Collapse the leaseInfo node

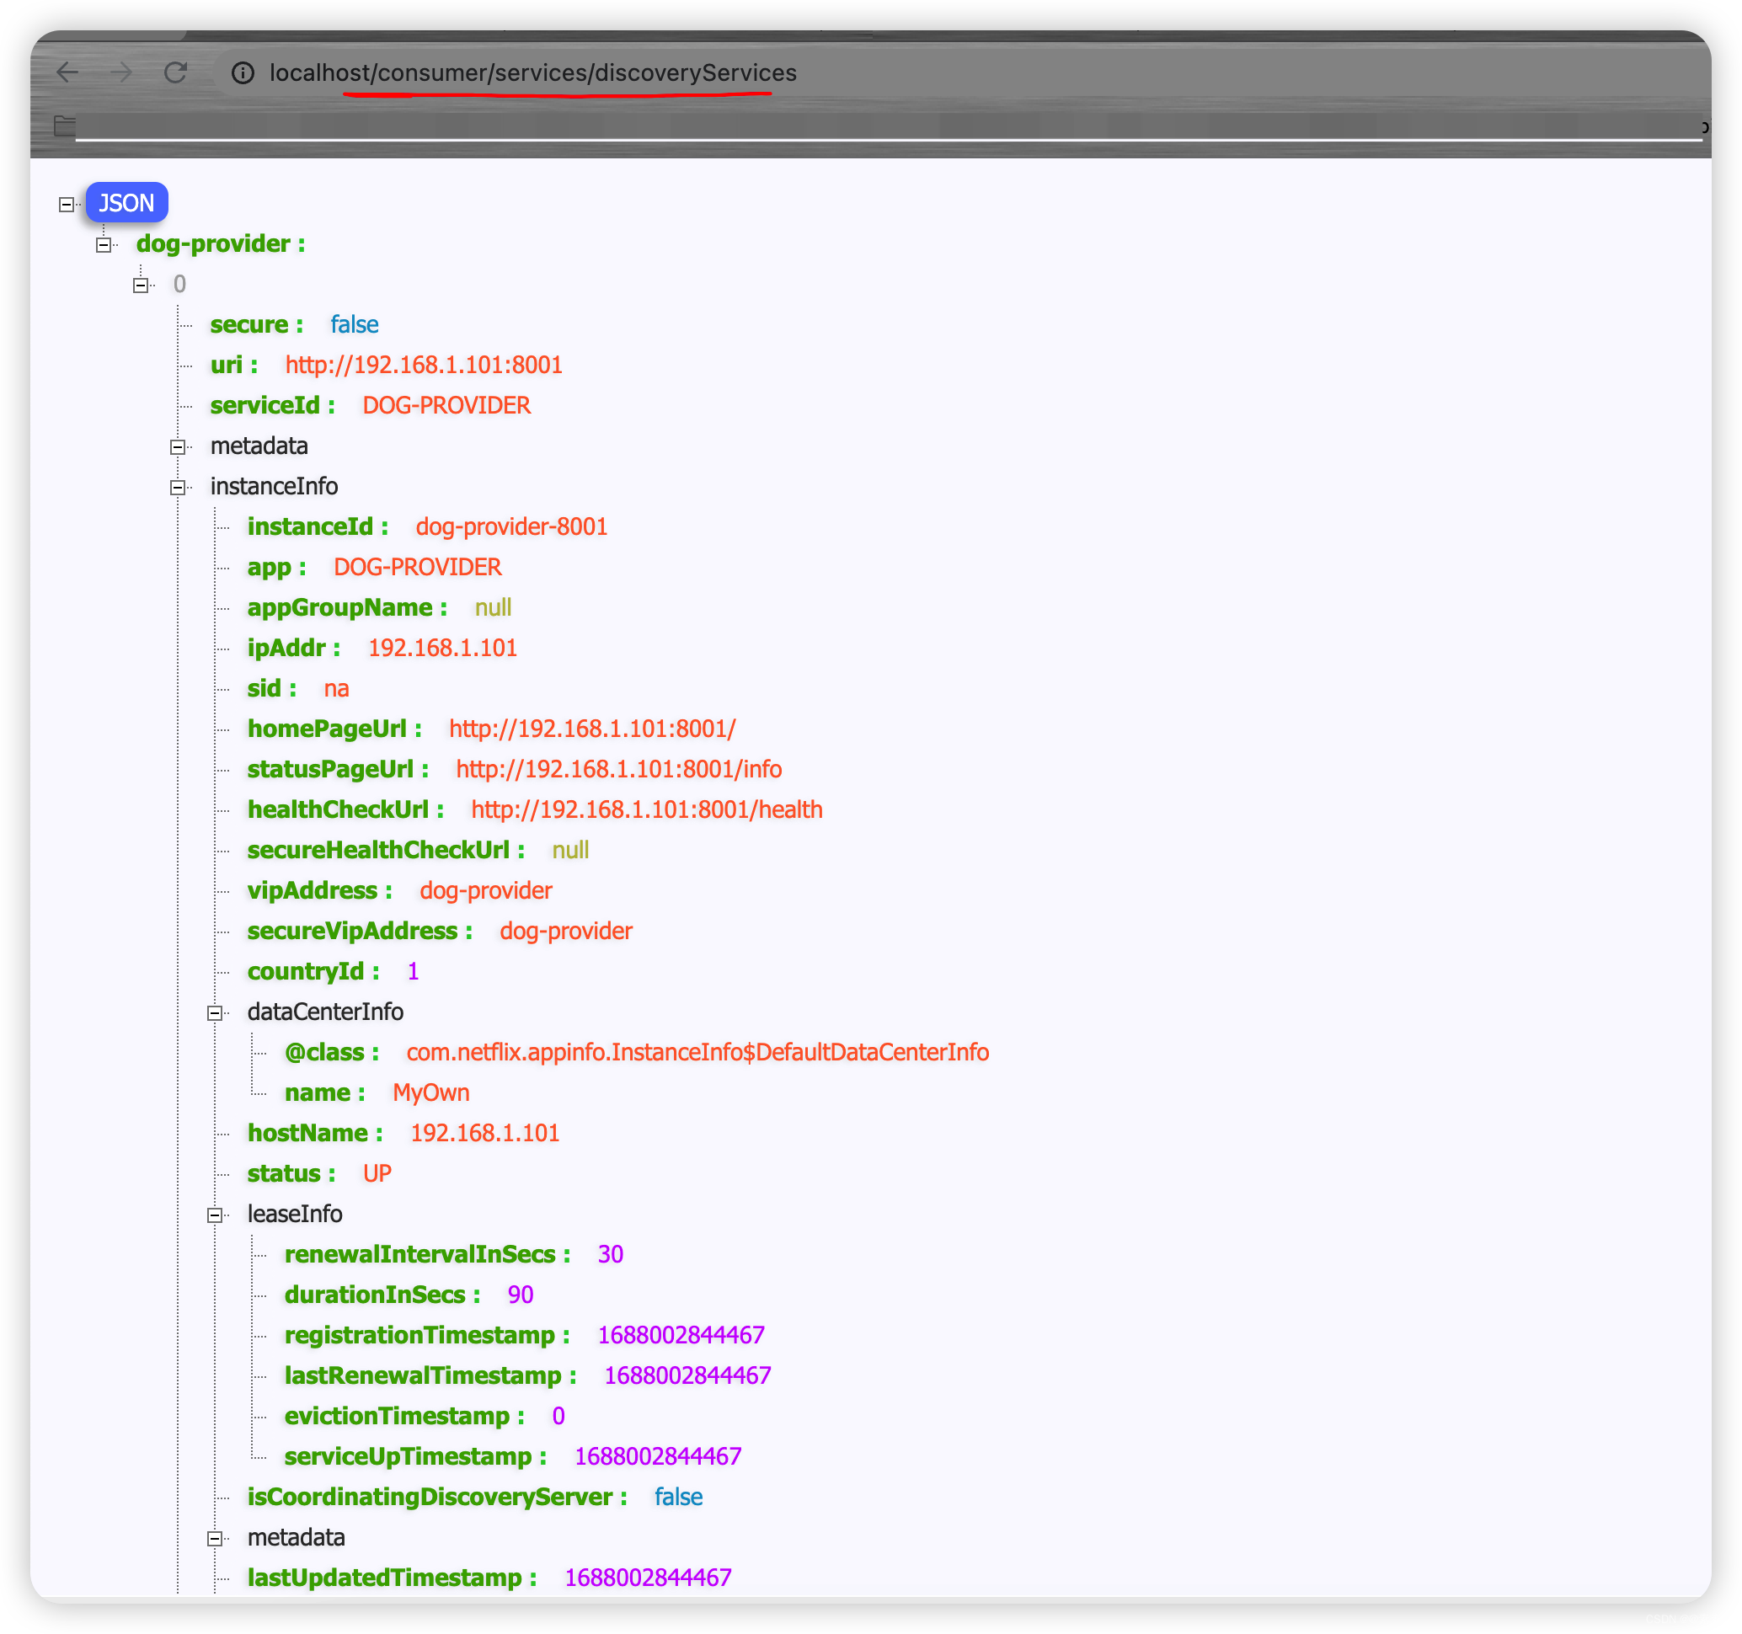pos(215,1215)
